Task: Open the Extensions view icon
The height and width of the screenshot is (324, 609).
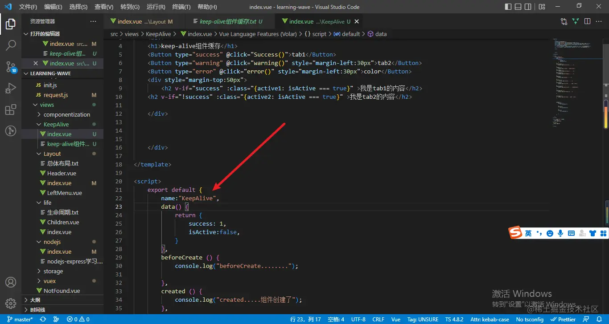Action: [11, 110]
